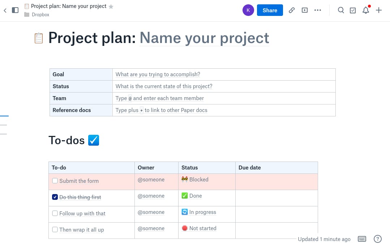Check the Follow up with that checkbox
The image size is (390, 249).
(x=55, y=213)
